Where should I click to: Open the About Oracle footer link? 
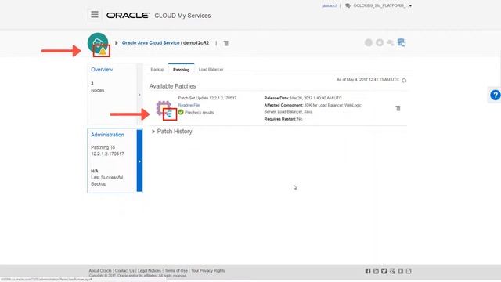[100, 271]
